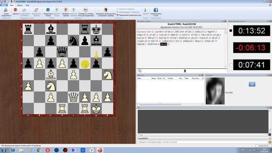Check opponent's server access time icon
Screen dimensions: 272x153
tap(106, 10)
